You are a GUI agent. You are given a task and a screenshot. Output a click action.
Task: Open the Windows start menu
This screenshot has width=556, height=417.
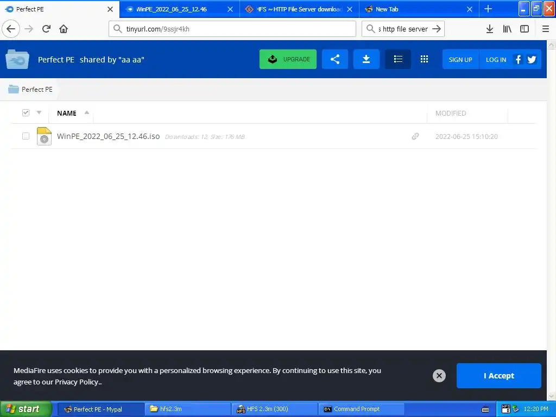tap(26, 409)
